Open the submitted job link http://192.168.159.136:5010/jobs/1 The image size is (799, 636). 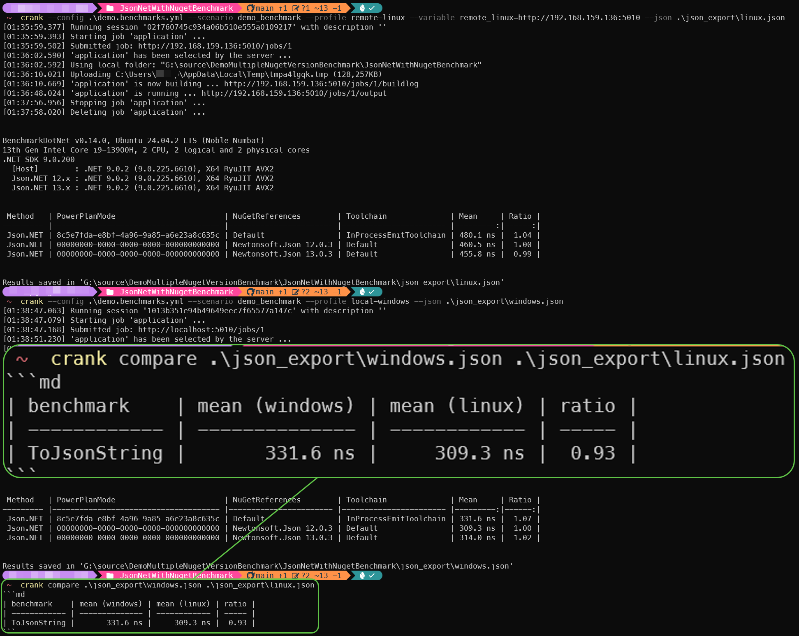[x=215, y=46]
